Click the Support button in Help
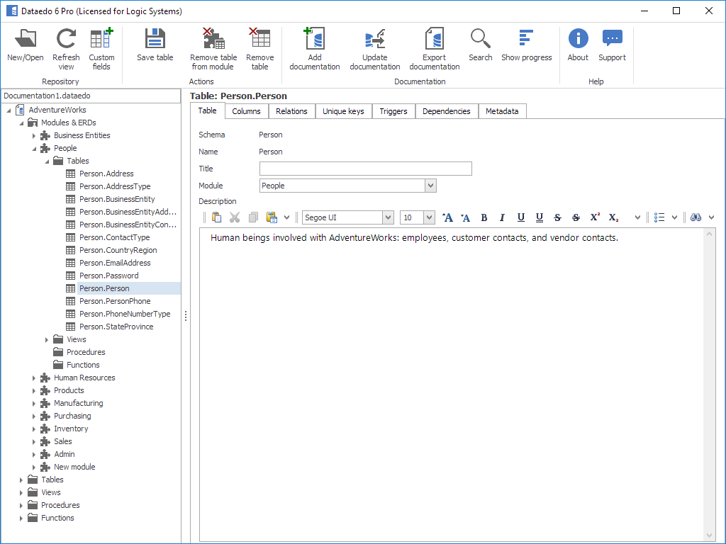The height and width of the screenshot is (544, 726). 612,45
